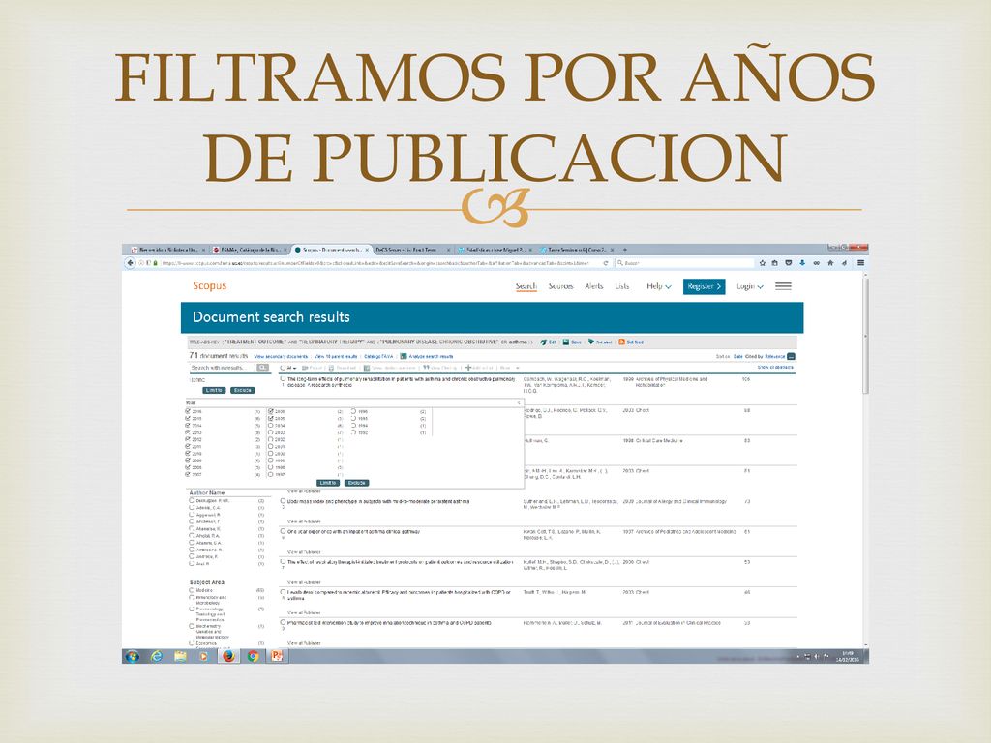Open File Explorer from the taskbar
The image size is (991, 743).
tap(180, 657)
